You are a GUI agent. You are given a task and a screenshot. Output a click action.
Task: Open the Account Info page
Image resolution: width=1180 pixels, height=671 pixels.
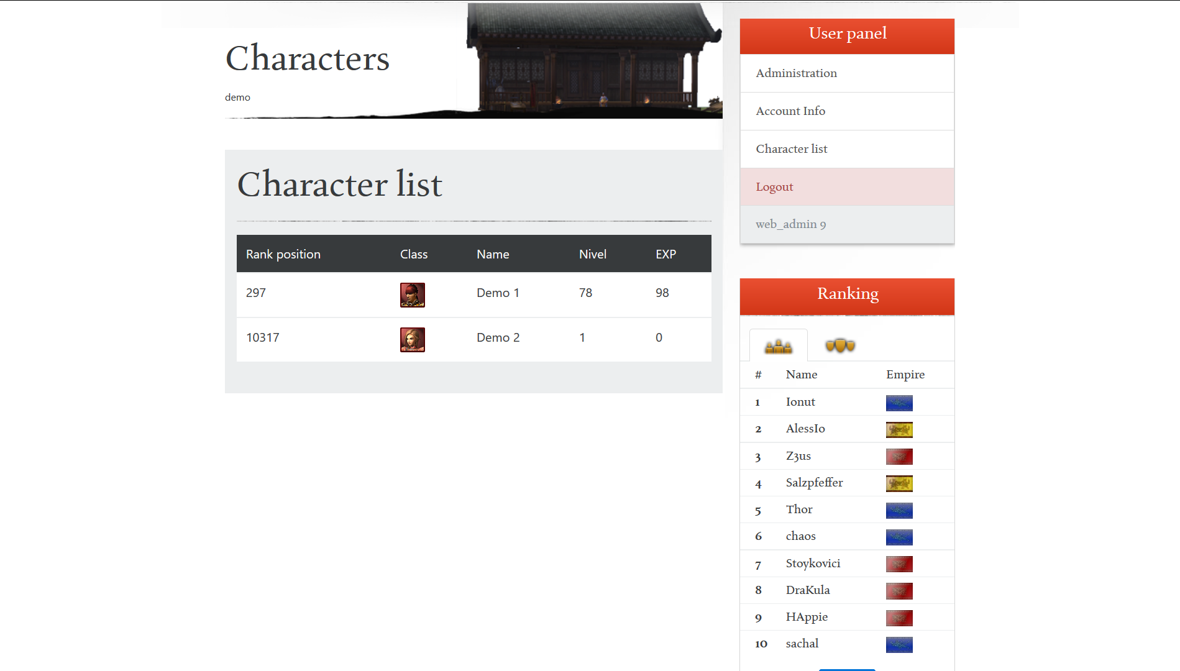click(x=790, y=111)
